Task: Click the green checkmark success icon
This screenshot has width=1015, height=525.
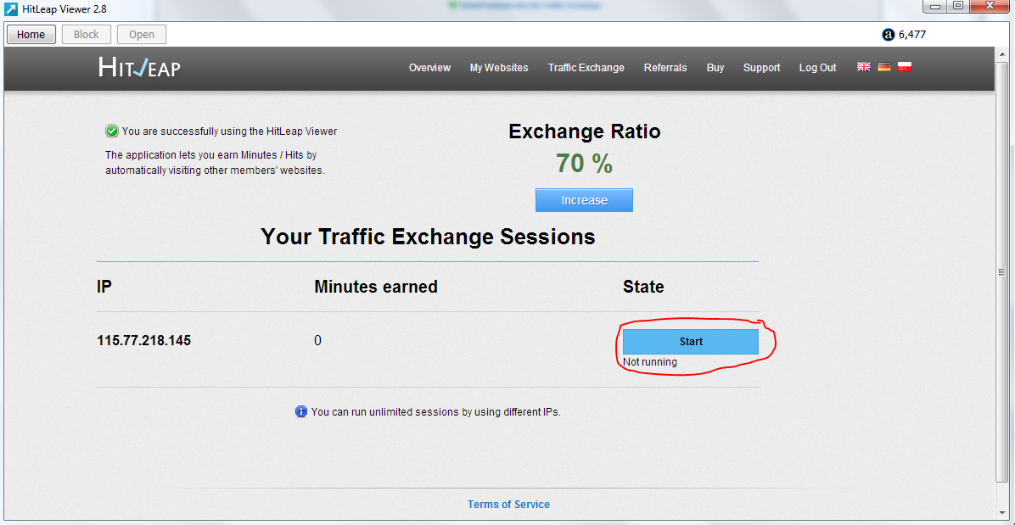Action: 112,131
